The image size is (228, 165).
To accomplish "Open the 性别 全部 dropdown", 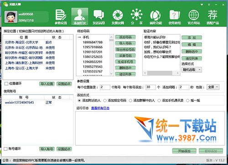I will click(x=213, y=87).
